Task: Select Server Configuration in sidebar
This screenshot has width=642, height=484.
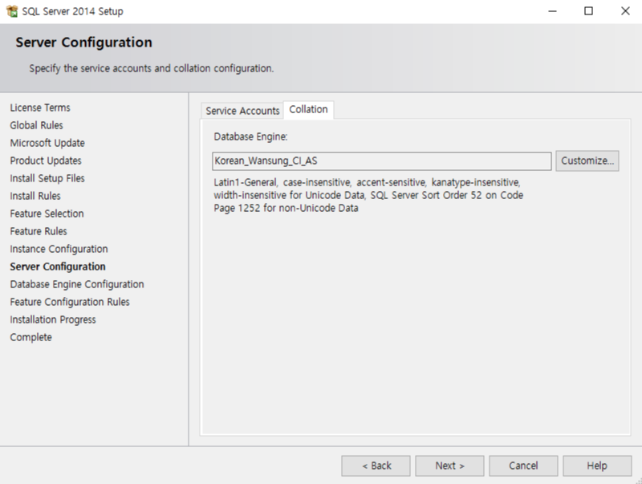Action: pyautogui.click(x=58, y=266)
